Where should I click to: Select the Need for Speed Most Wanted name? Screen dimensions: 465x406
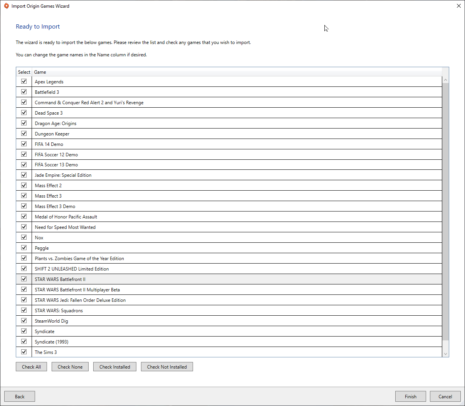click(x=65, y=227)
